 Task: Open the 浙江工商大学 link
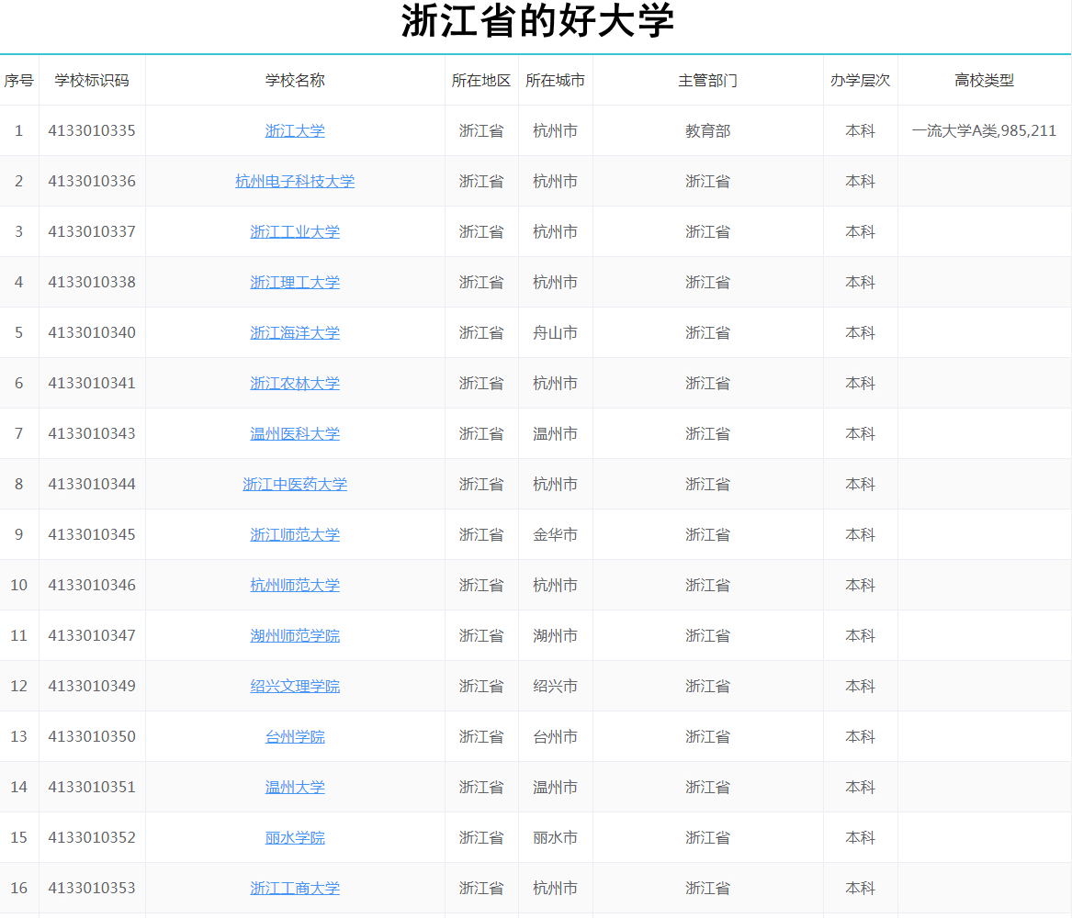(294, 888)
